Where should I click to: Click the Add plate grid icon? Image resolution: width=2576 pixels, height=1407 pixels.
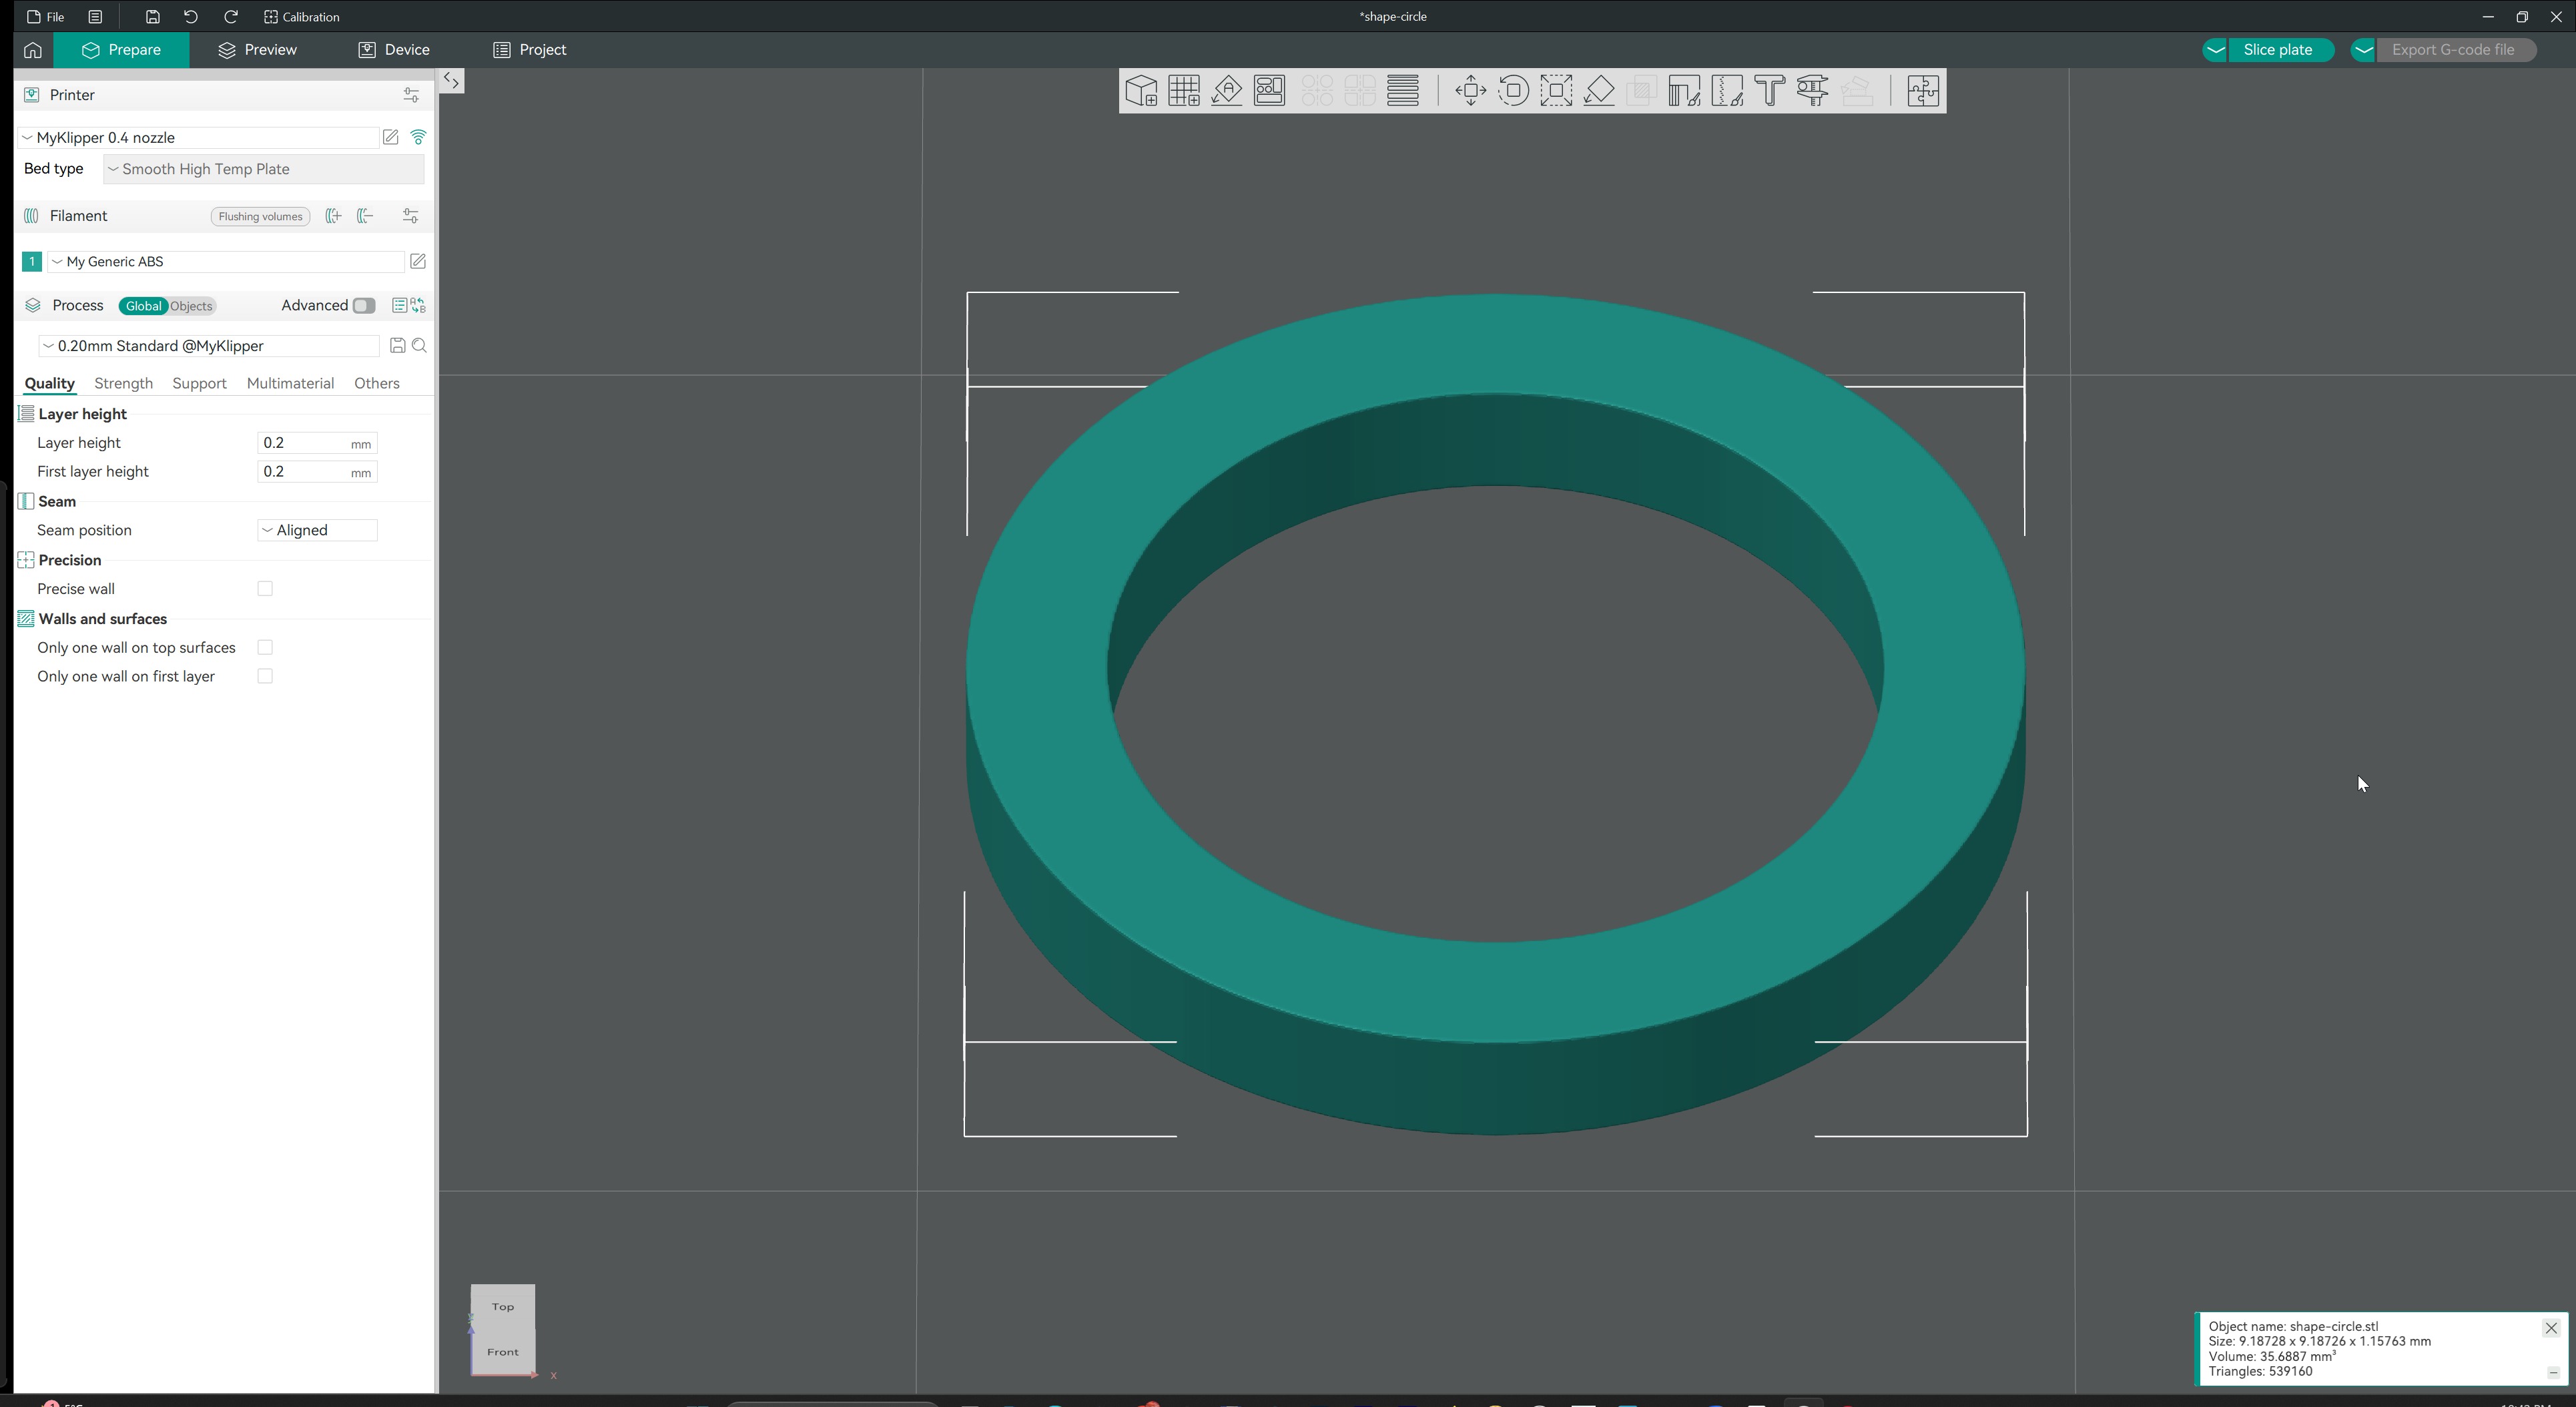pyautogui.click(x=1184, y=91)
